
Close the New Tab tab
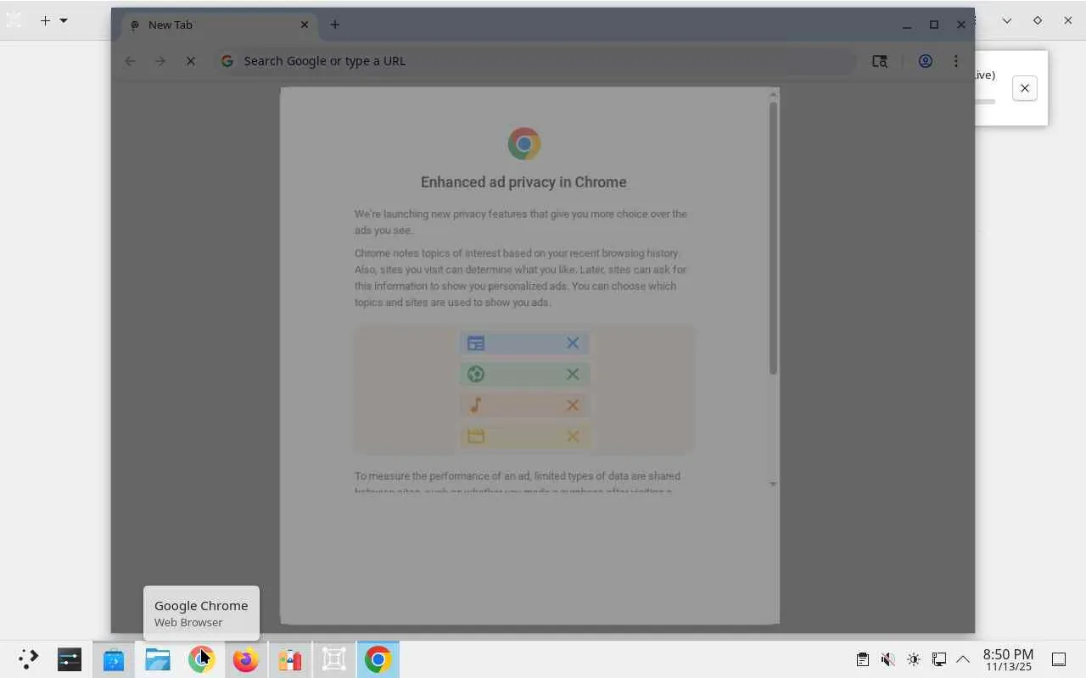tap(305, 25)
